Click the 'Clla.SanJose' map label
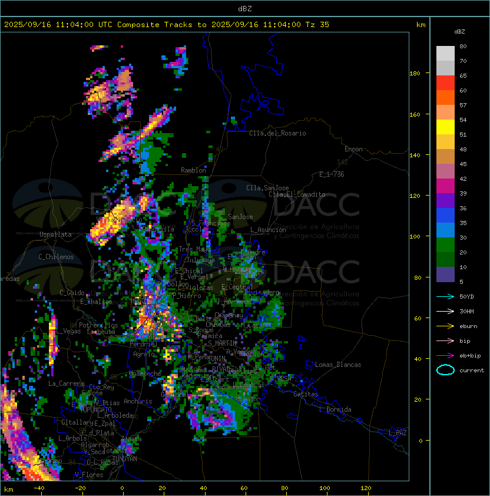 coord(267,188)
